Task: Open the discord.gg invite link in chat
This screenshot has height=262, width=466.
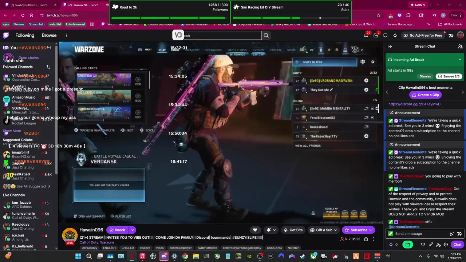Action: (414, 104)
